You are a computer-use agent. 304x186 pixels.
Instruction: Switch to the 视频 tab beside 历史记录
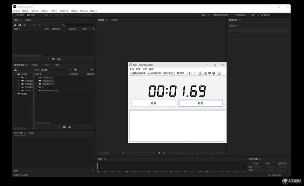tap(32, 133)
